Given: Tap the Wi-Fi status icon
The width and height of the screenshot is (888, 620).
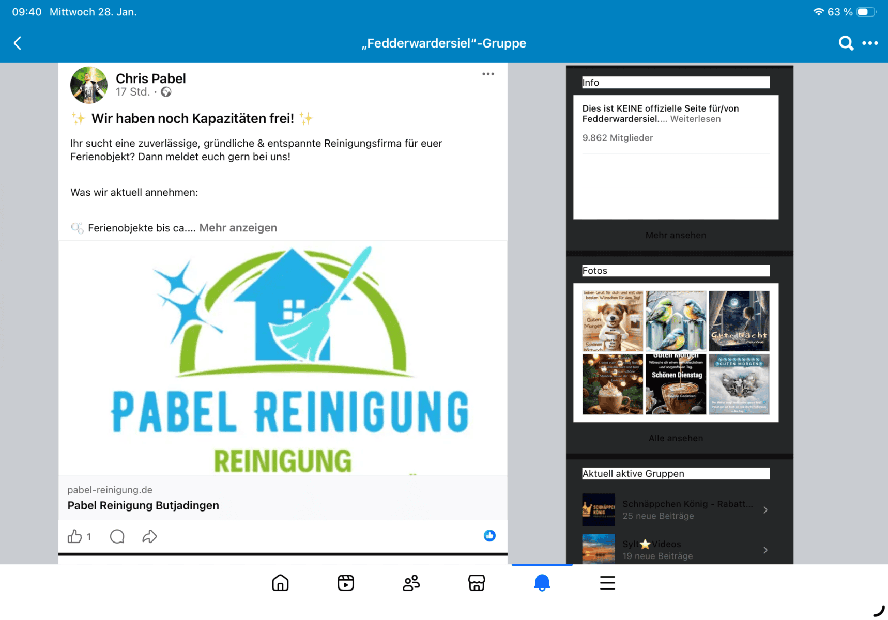Looking at the screenshot, I should 818,12.
